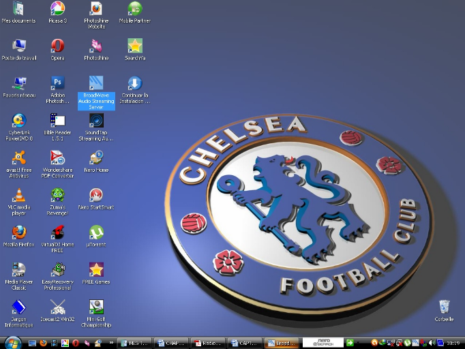Open SoundTap Streaming Audio shortcut
Viewport: 465px width, 349px height.
coord(96,127)
